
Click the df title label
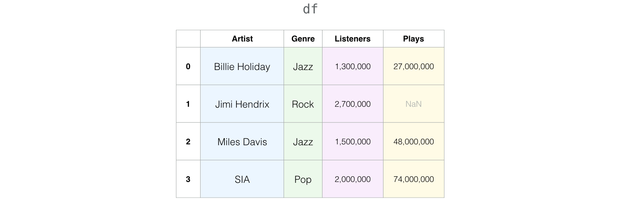310,9
